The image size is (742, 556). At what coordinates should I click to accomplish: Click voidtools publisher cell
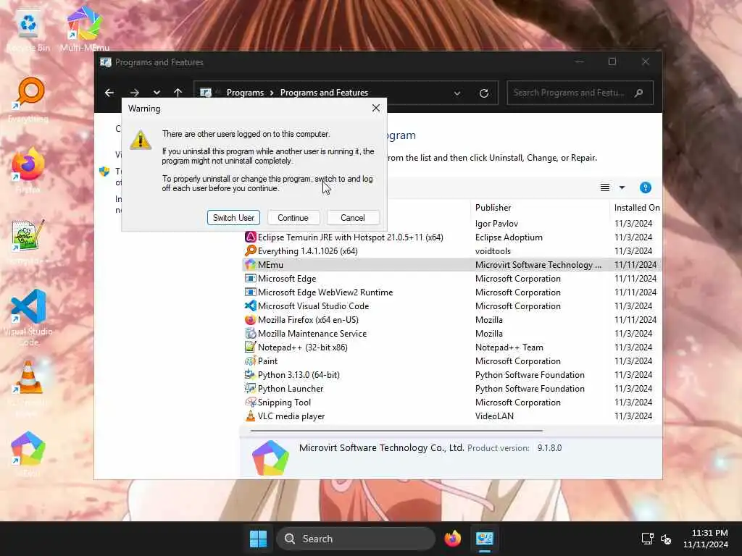[493, 250]
